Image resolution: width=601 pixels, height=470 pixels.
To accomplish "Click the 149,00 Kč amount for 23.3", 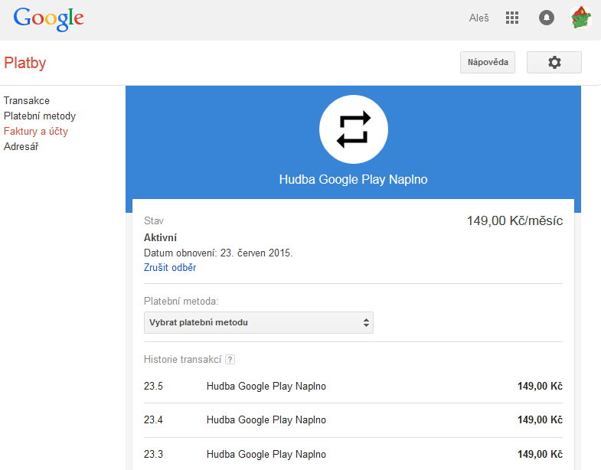I will pos(540,454).
